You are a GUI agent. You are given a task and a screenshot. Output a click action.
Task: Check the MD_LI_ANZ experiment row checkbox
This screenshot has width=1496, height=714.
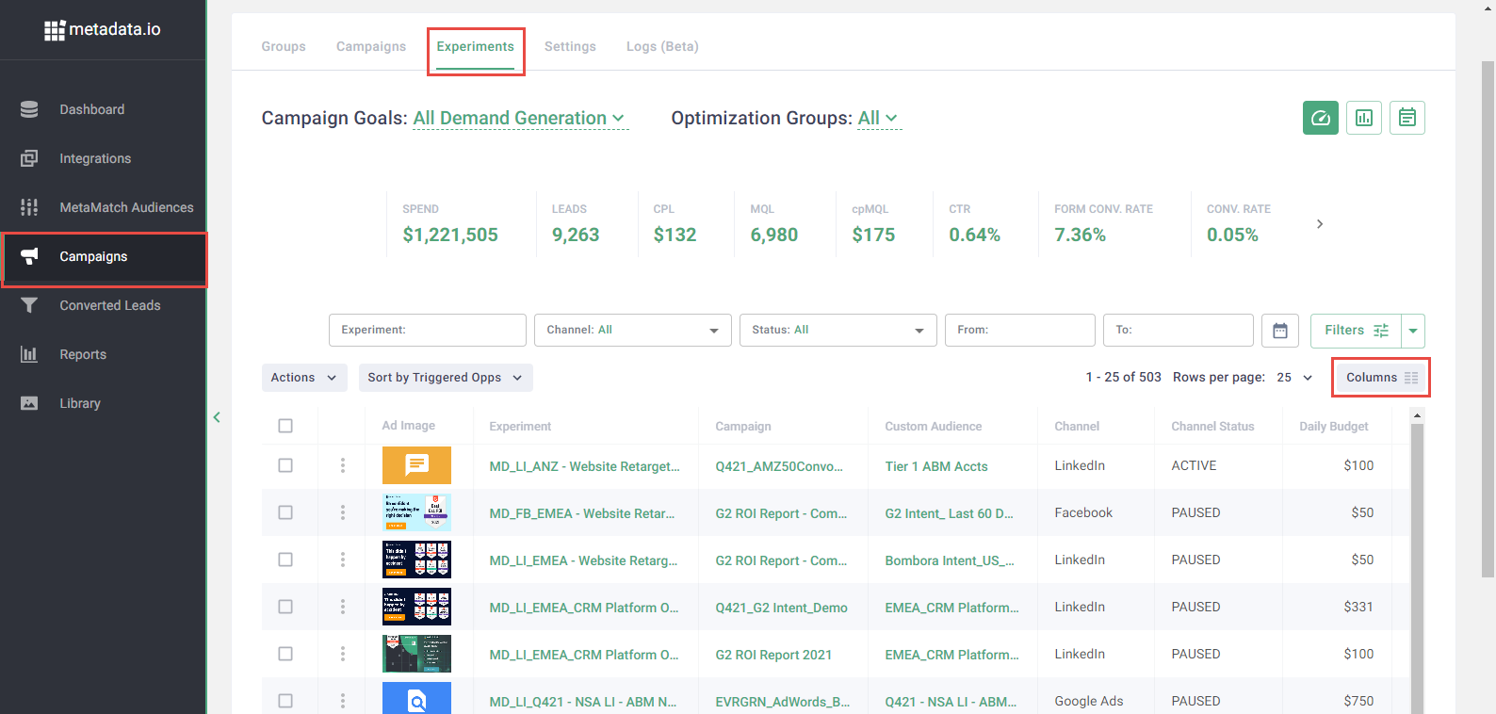tap(285, 465)
